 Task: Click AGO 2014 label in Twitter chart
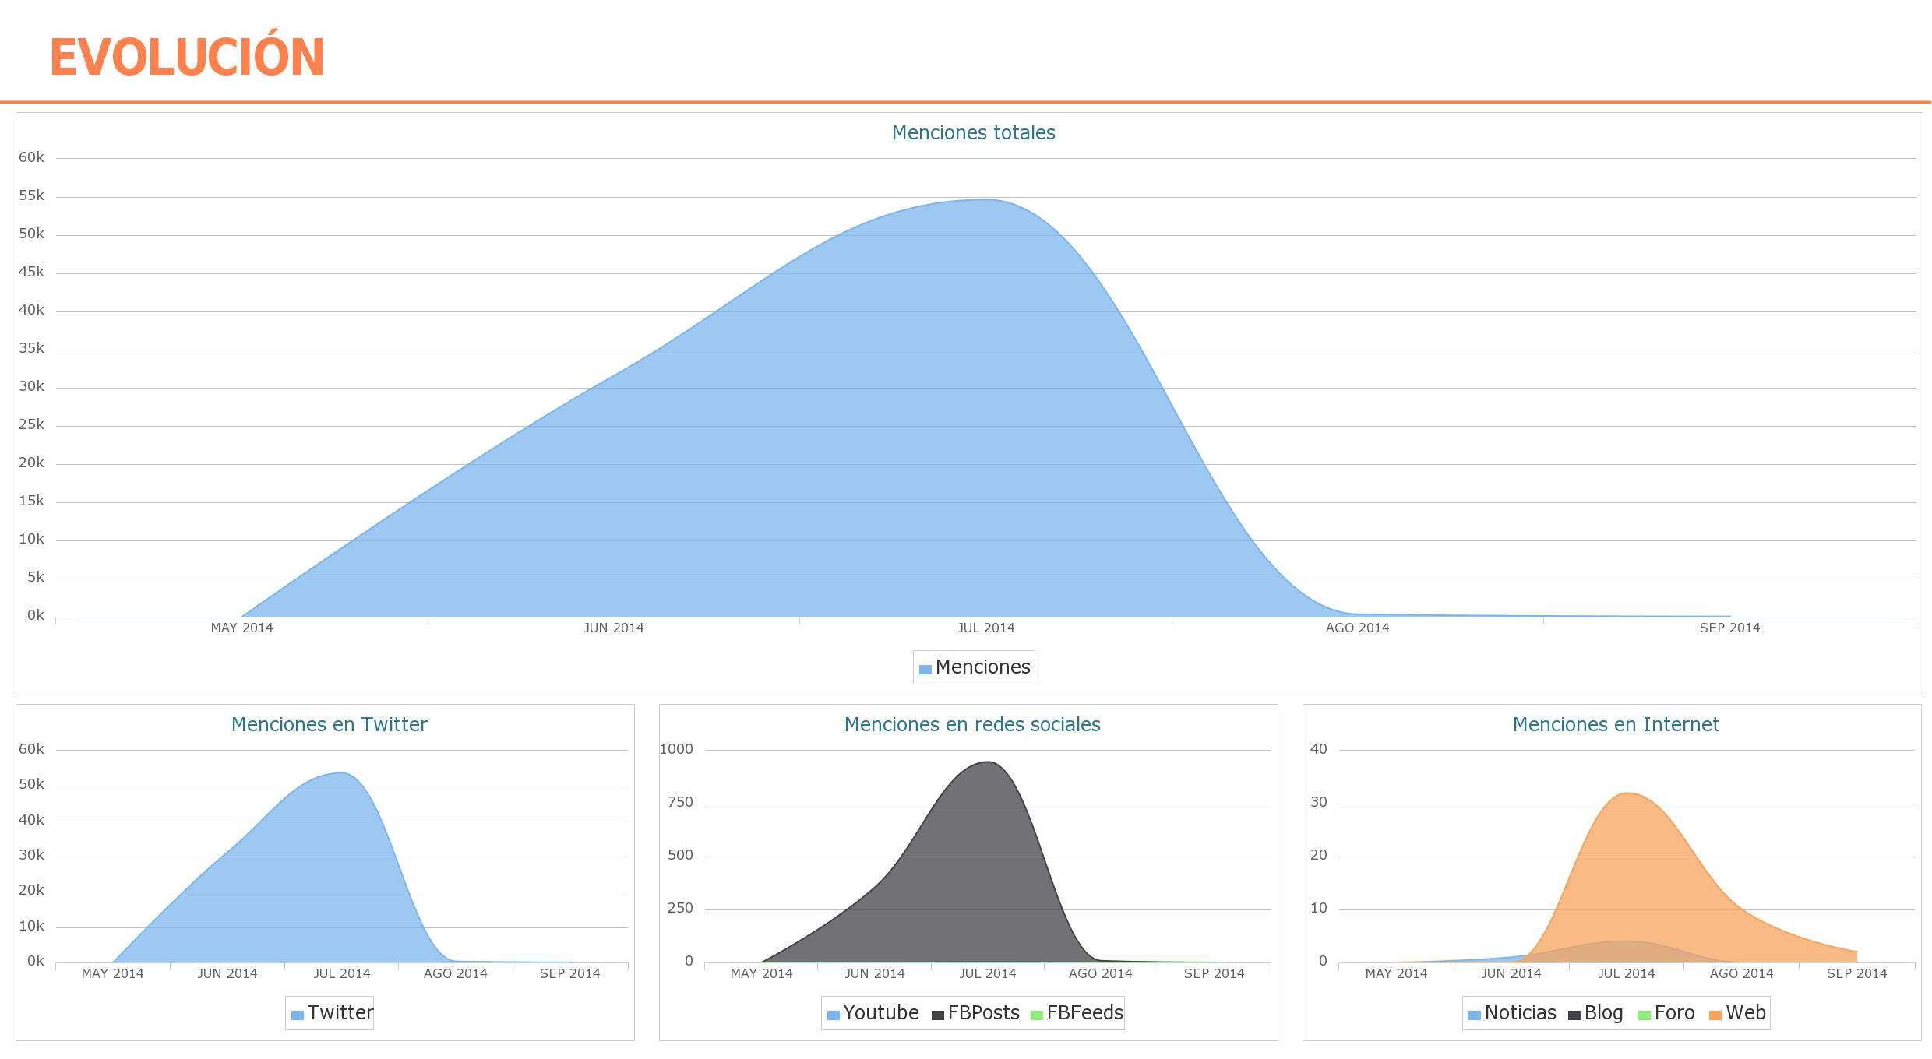click(x=455, y=974)
